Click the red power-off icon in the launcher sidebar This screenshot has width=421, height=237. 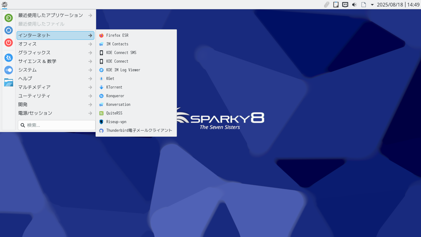tap(9, 43)
